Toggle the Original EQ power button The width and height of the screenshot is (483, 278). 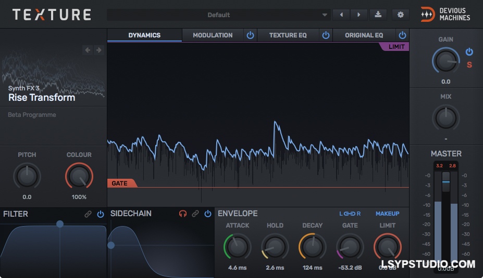402,35
